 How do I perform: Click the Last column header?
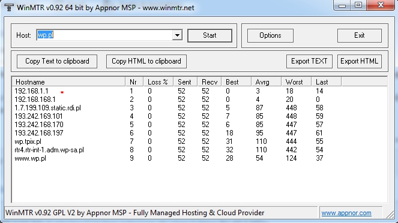(x=327, y=82)
